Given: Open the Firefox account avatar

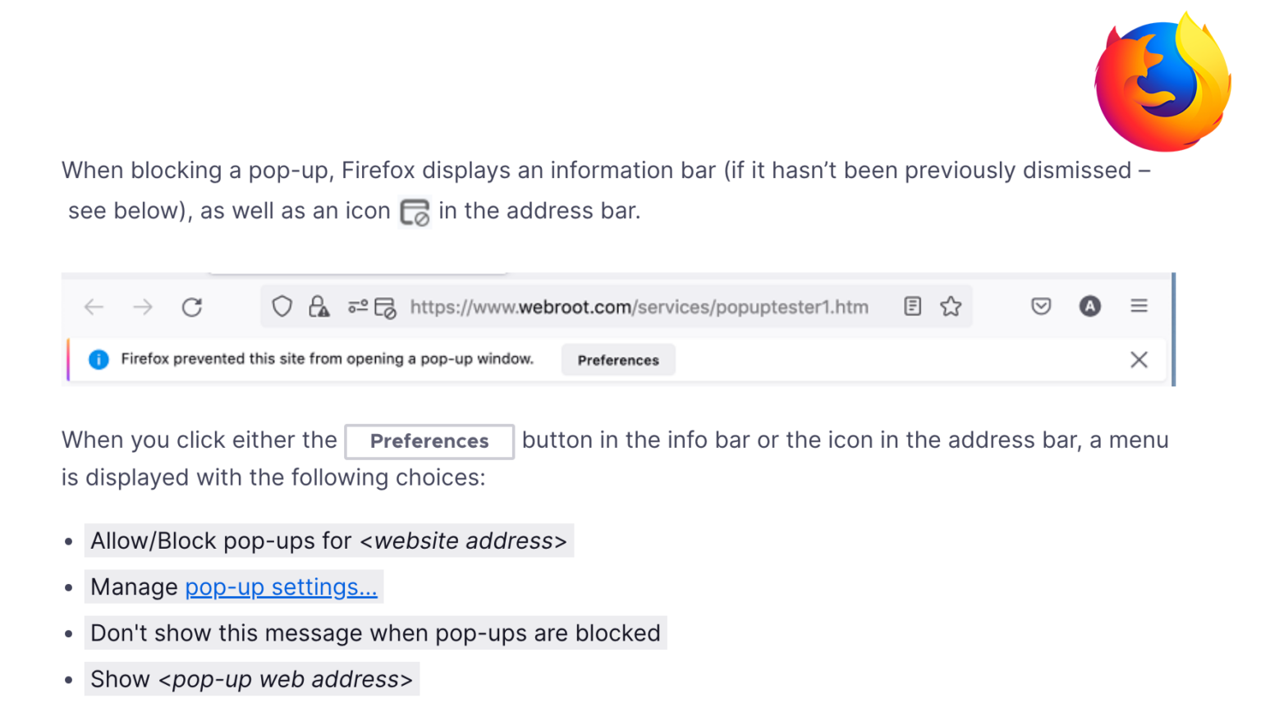Looking at the screenshot, I should point(1089,307).
